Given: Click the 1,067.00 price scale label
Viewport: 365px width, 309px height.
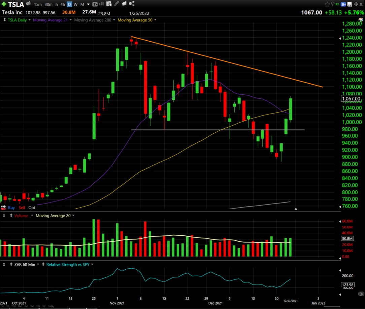Looking at the screenshot, I should click(x=351, y=99).
